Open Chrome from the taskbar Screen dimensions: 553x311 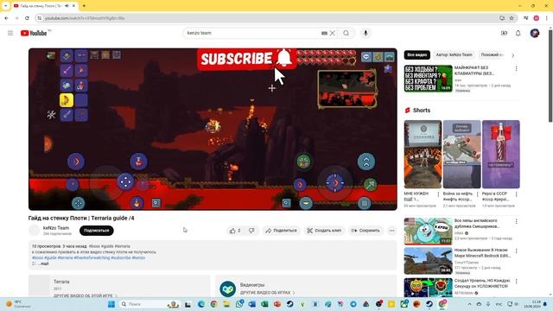click(213, 304)
